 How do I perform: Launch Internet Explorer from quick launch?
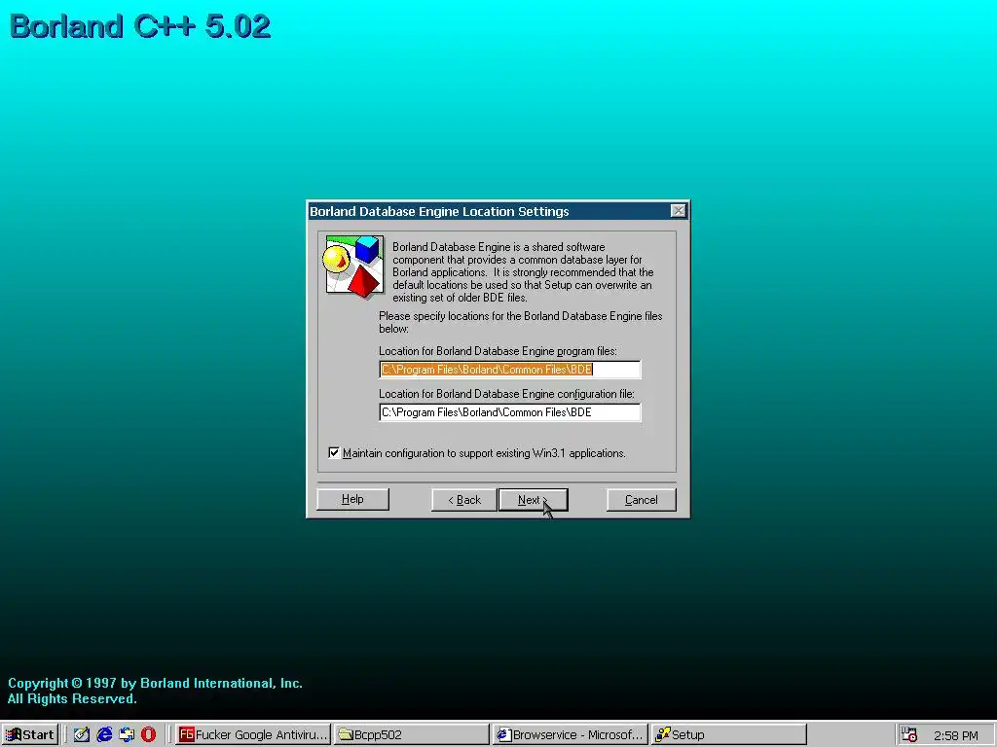click(104, 735)
